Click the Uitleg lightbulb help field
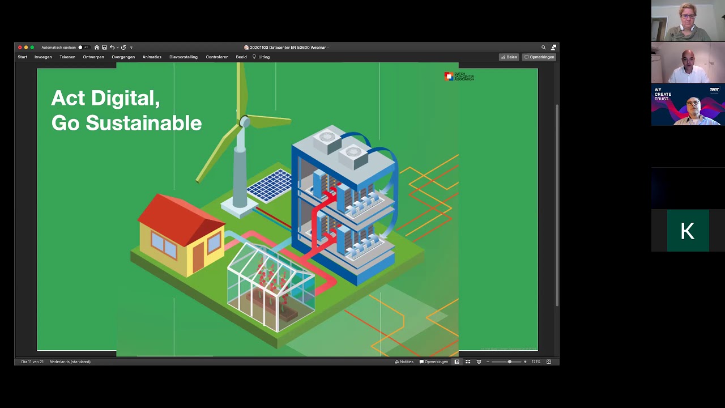 (261, 57)
